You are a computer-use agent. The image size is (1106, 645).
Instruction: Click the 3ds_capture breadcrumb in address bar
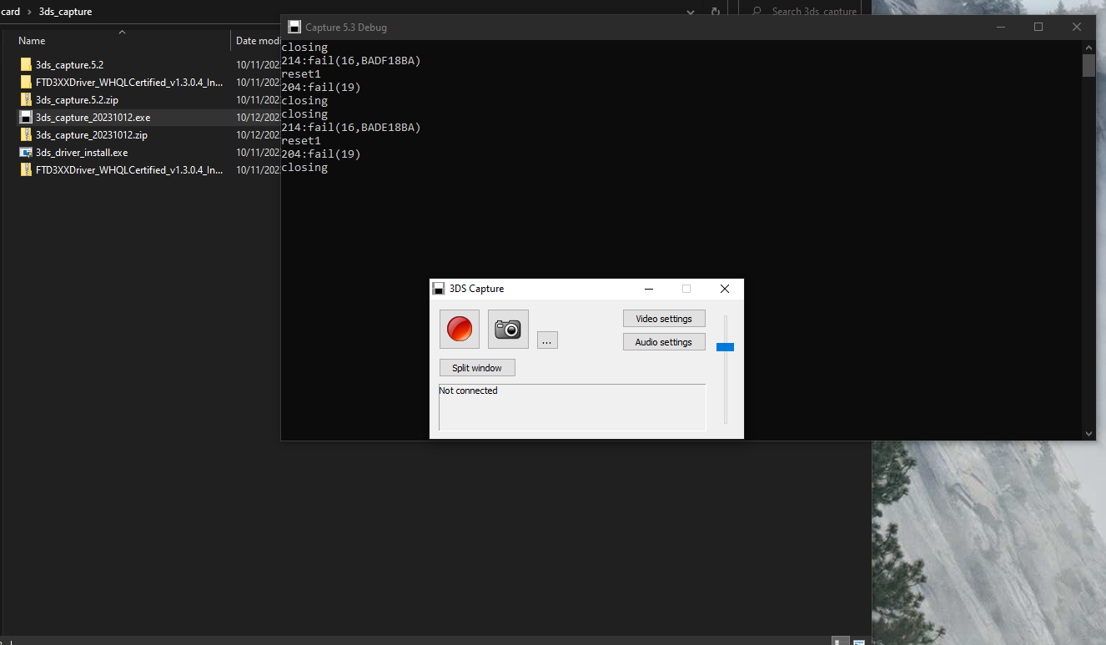[x=65, y=12]
